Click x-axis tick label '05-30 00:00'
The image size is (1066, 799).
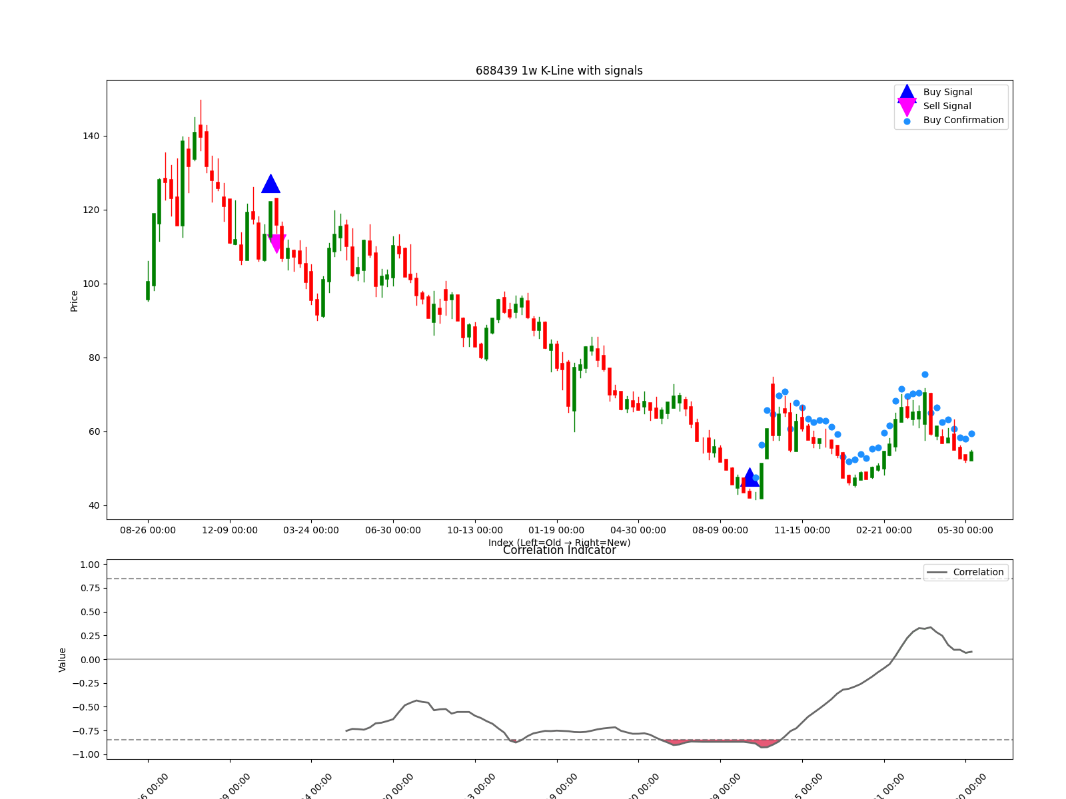tap(965, 530)
